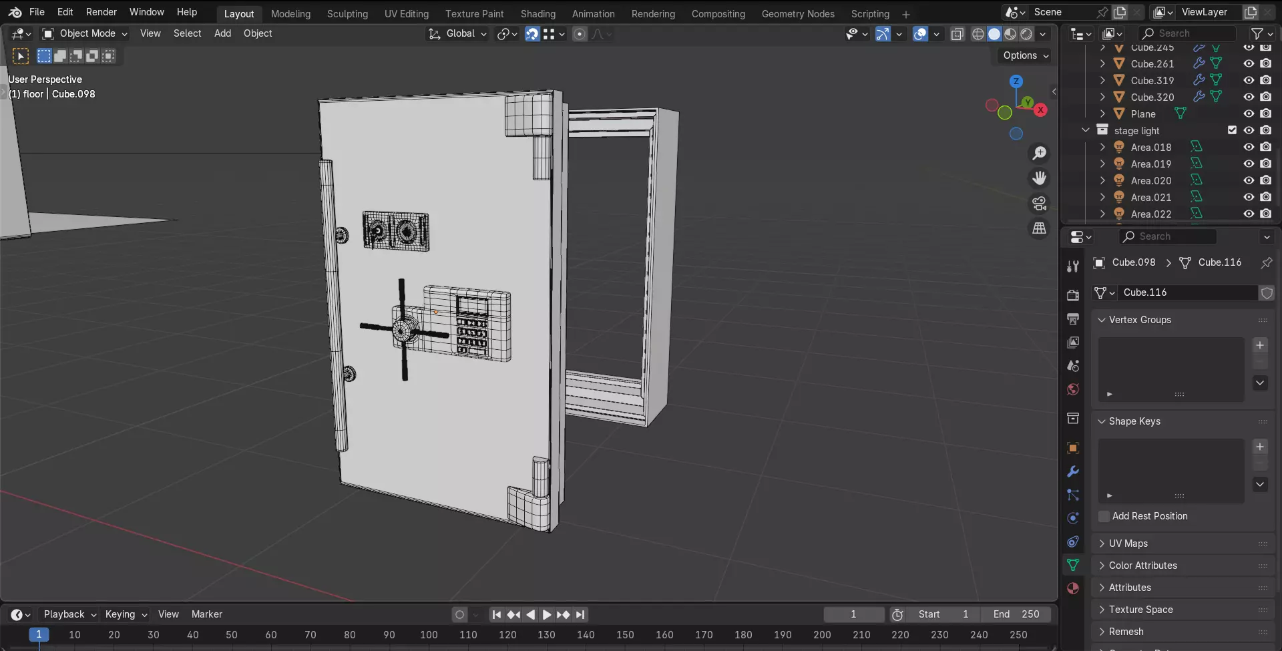1282x651 pixels.
Task: Open the Scene properties tab
Action: pyautogui.click(x=1073, y=365)
